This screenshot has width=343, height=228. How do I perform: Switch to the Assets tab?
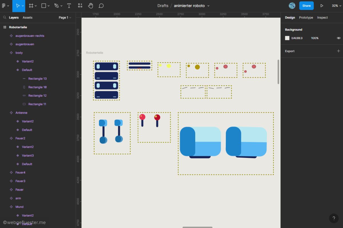27,17
